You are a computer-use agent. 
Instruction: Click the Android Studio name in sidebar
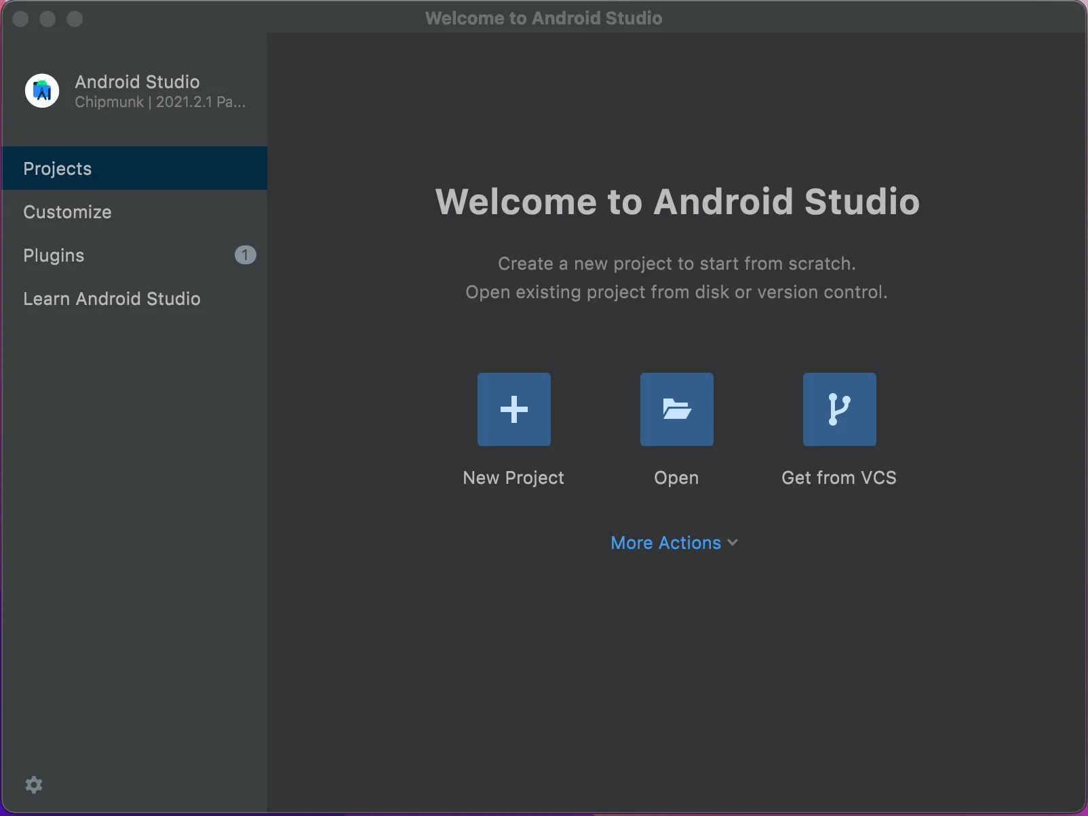coord(137,82)
